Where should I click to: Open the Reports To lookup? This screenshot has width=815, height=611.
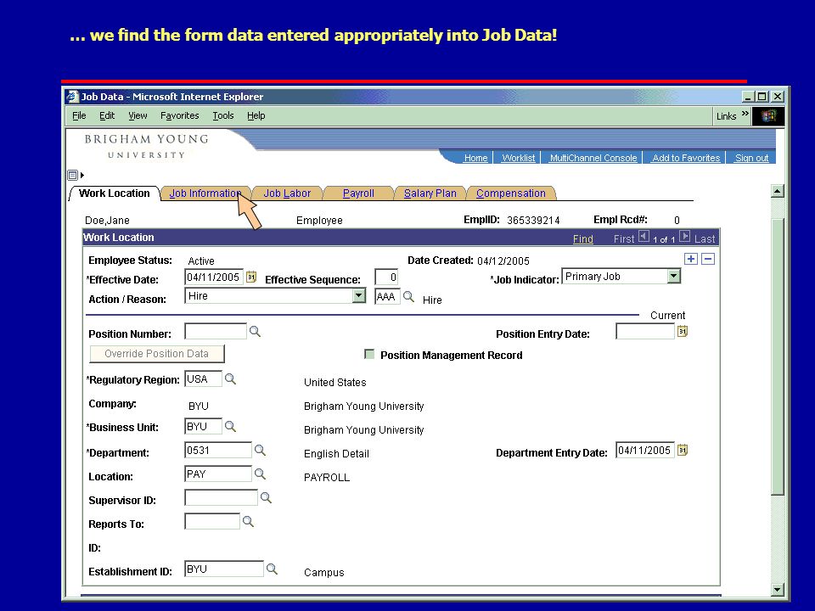click(248, 521)
